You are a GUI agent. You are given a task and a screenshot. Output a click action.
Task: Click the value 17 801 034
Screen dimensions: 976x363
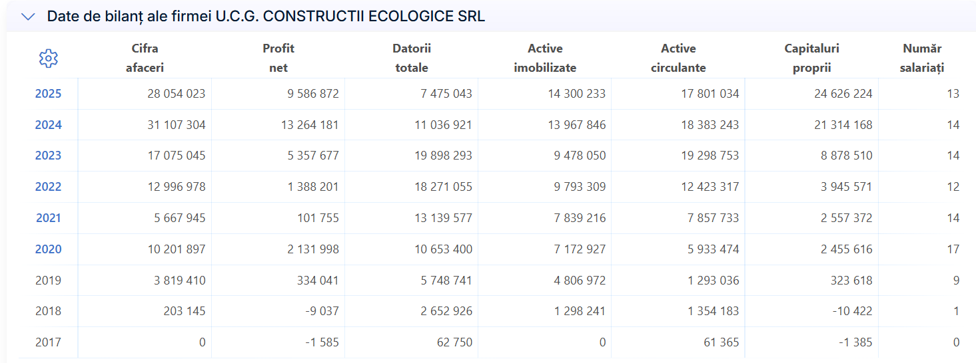tap(710, 94)
